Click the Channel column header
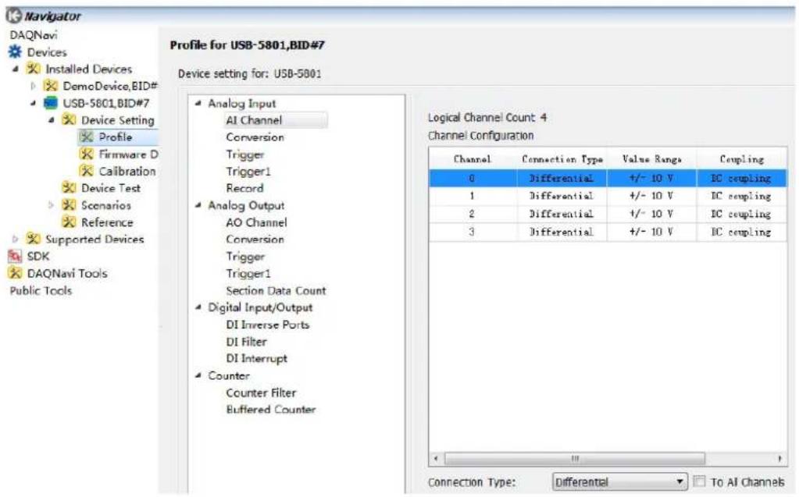 point(473,159)
